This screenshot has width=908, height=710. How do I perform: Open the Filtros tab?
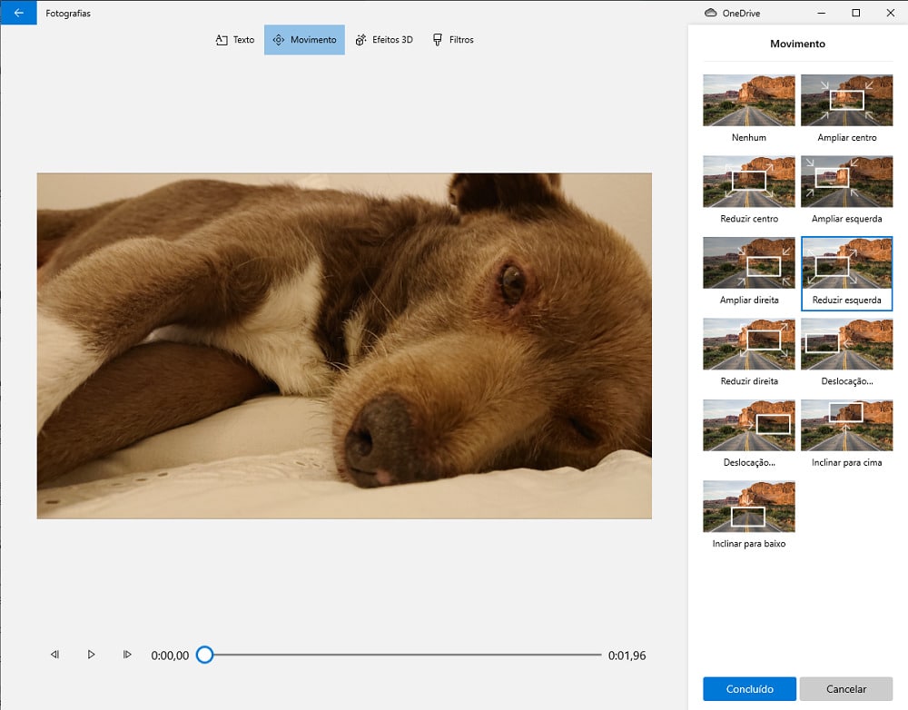coord(452,40)
